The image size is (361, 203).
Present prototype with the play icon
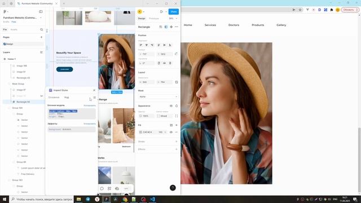(x=162, y=11)
